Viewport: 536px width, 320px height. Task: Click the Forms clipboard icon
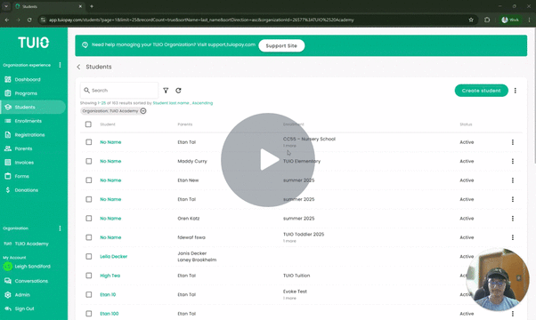point(8,176)
